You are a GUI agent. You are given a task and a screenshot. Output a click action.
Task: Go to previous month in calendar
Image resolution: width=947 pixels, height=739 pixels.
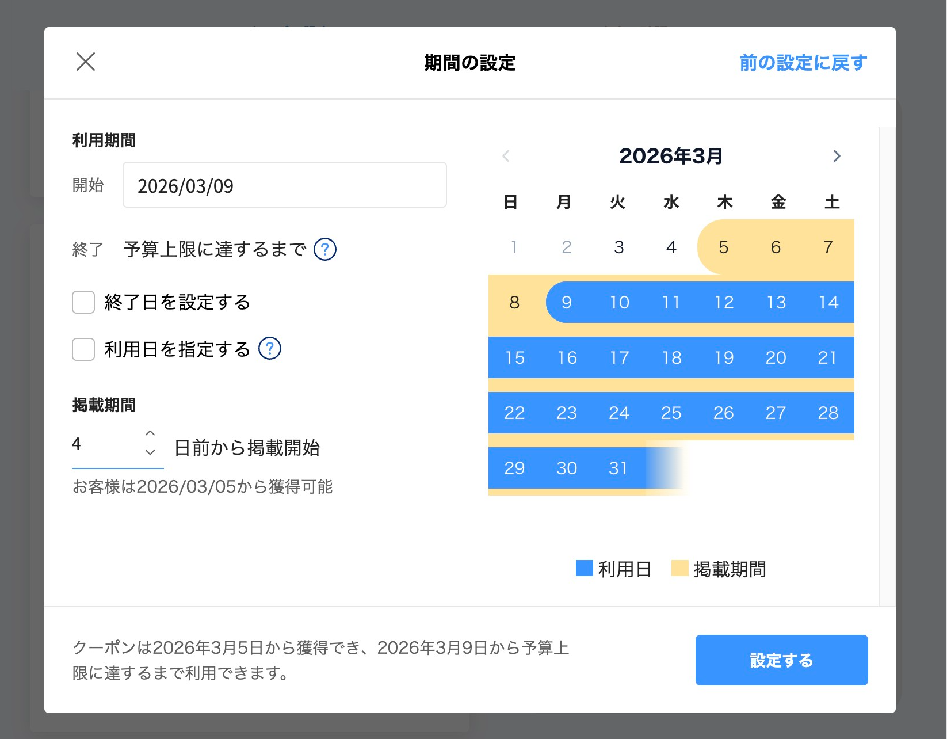506,156
